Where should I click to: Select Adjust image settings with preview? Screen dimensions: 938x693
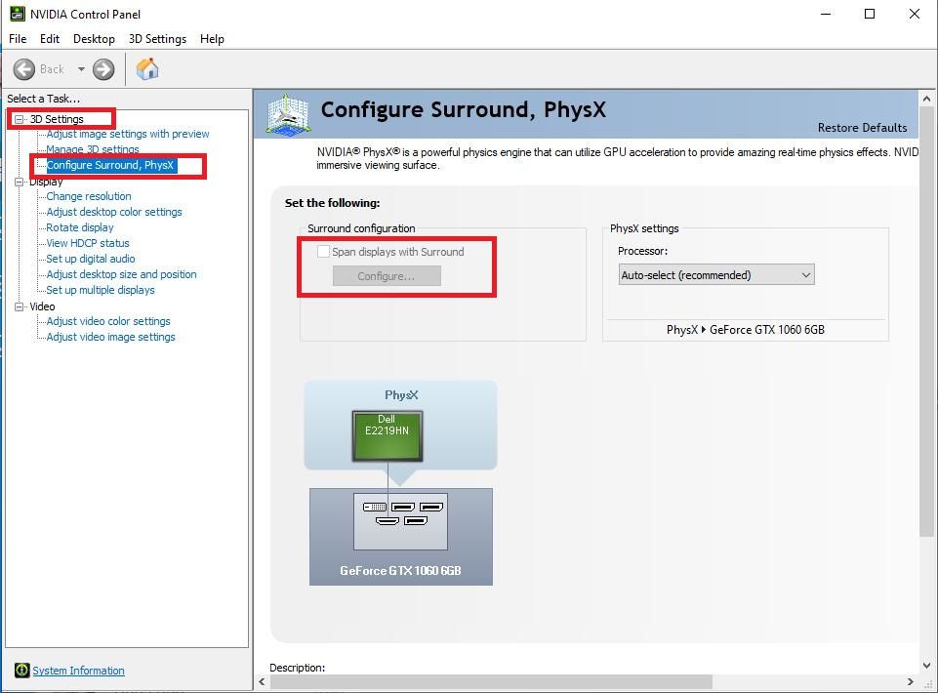click(128, 134)
